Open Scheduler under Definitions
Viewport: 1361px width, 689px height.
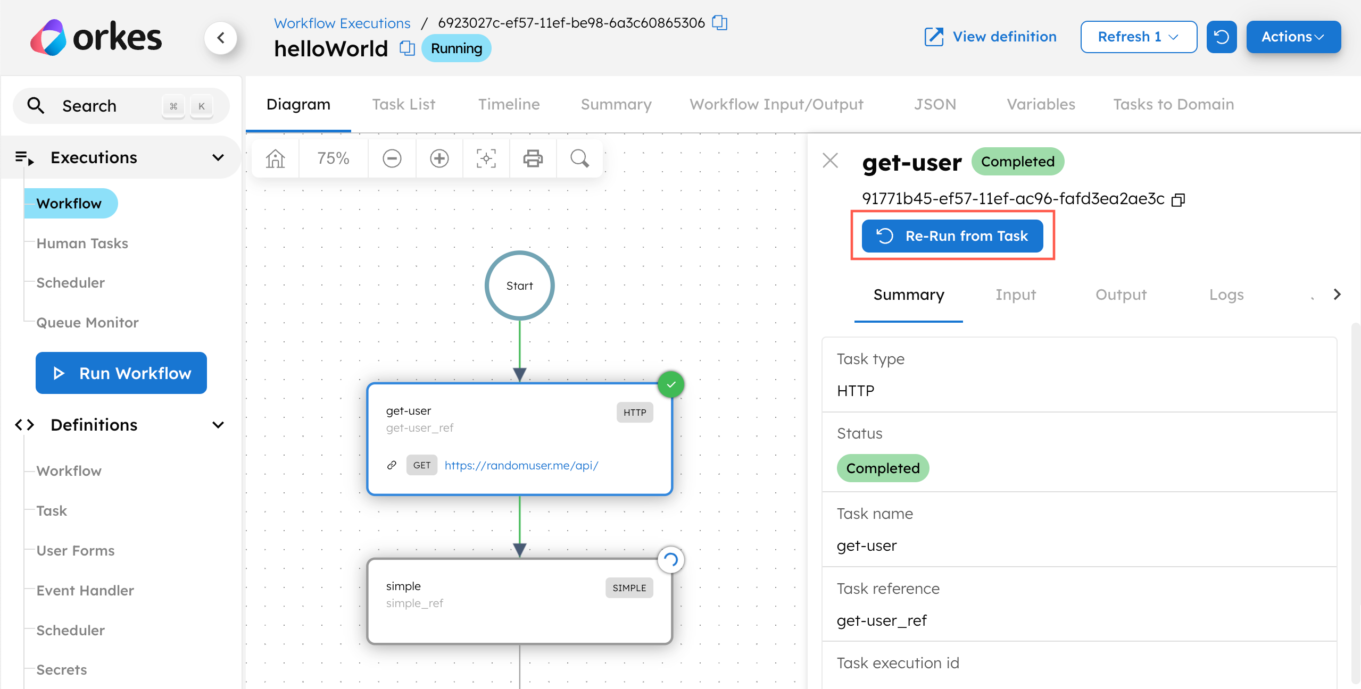pyautogui.click(x=70, y=630)
